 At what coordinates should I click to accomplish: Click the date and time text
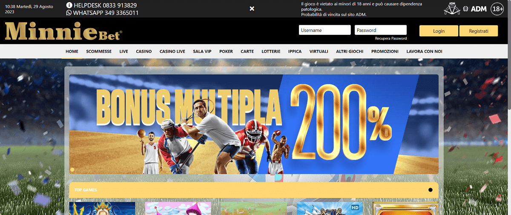pos(29,9)
